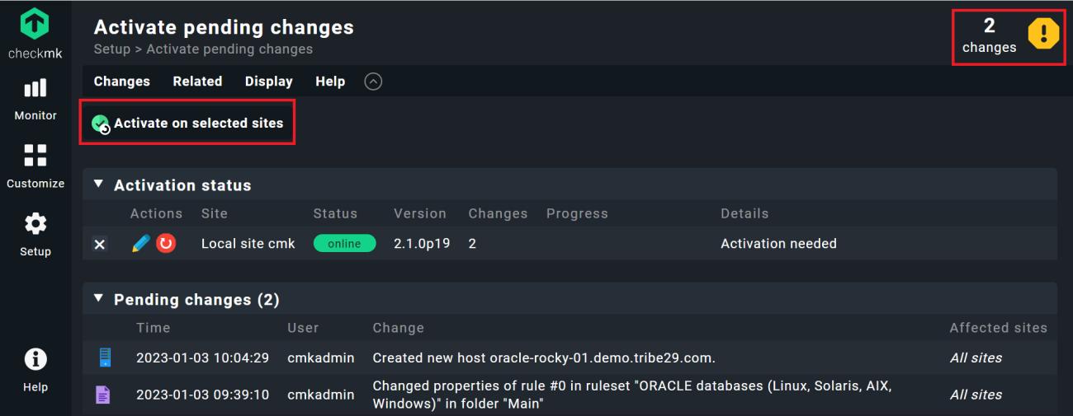Open the Changes menu
The height and width of the screenshot is (416, 1073).
(x=122, y=82)
